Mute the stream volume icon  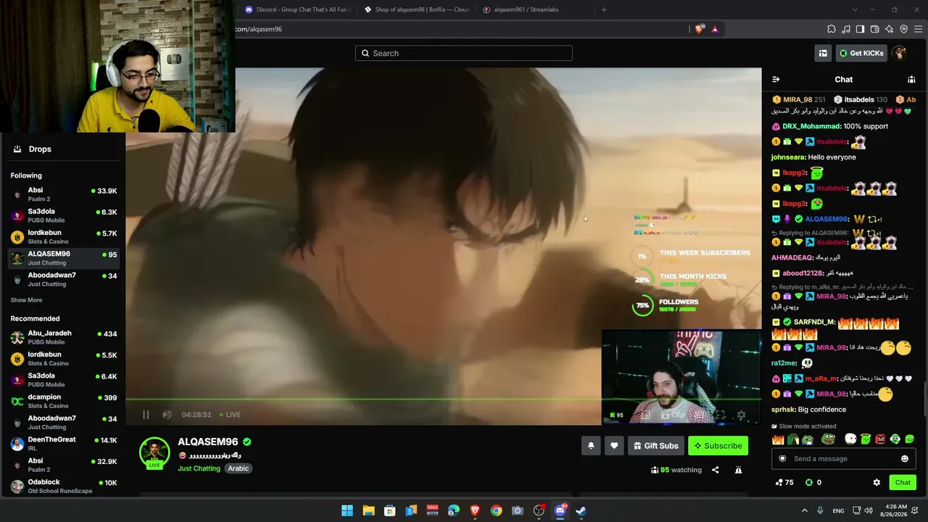(167, 415)
